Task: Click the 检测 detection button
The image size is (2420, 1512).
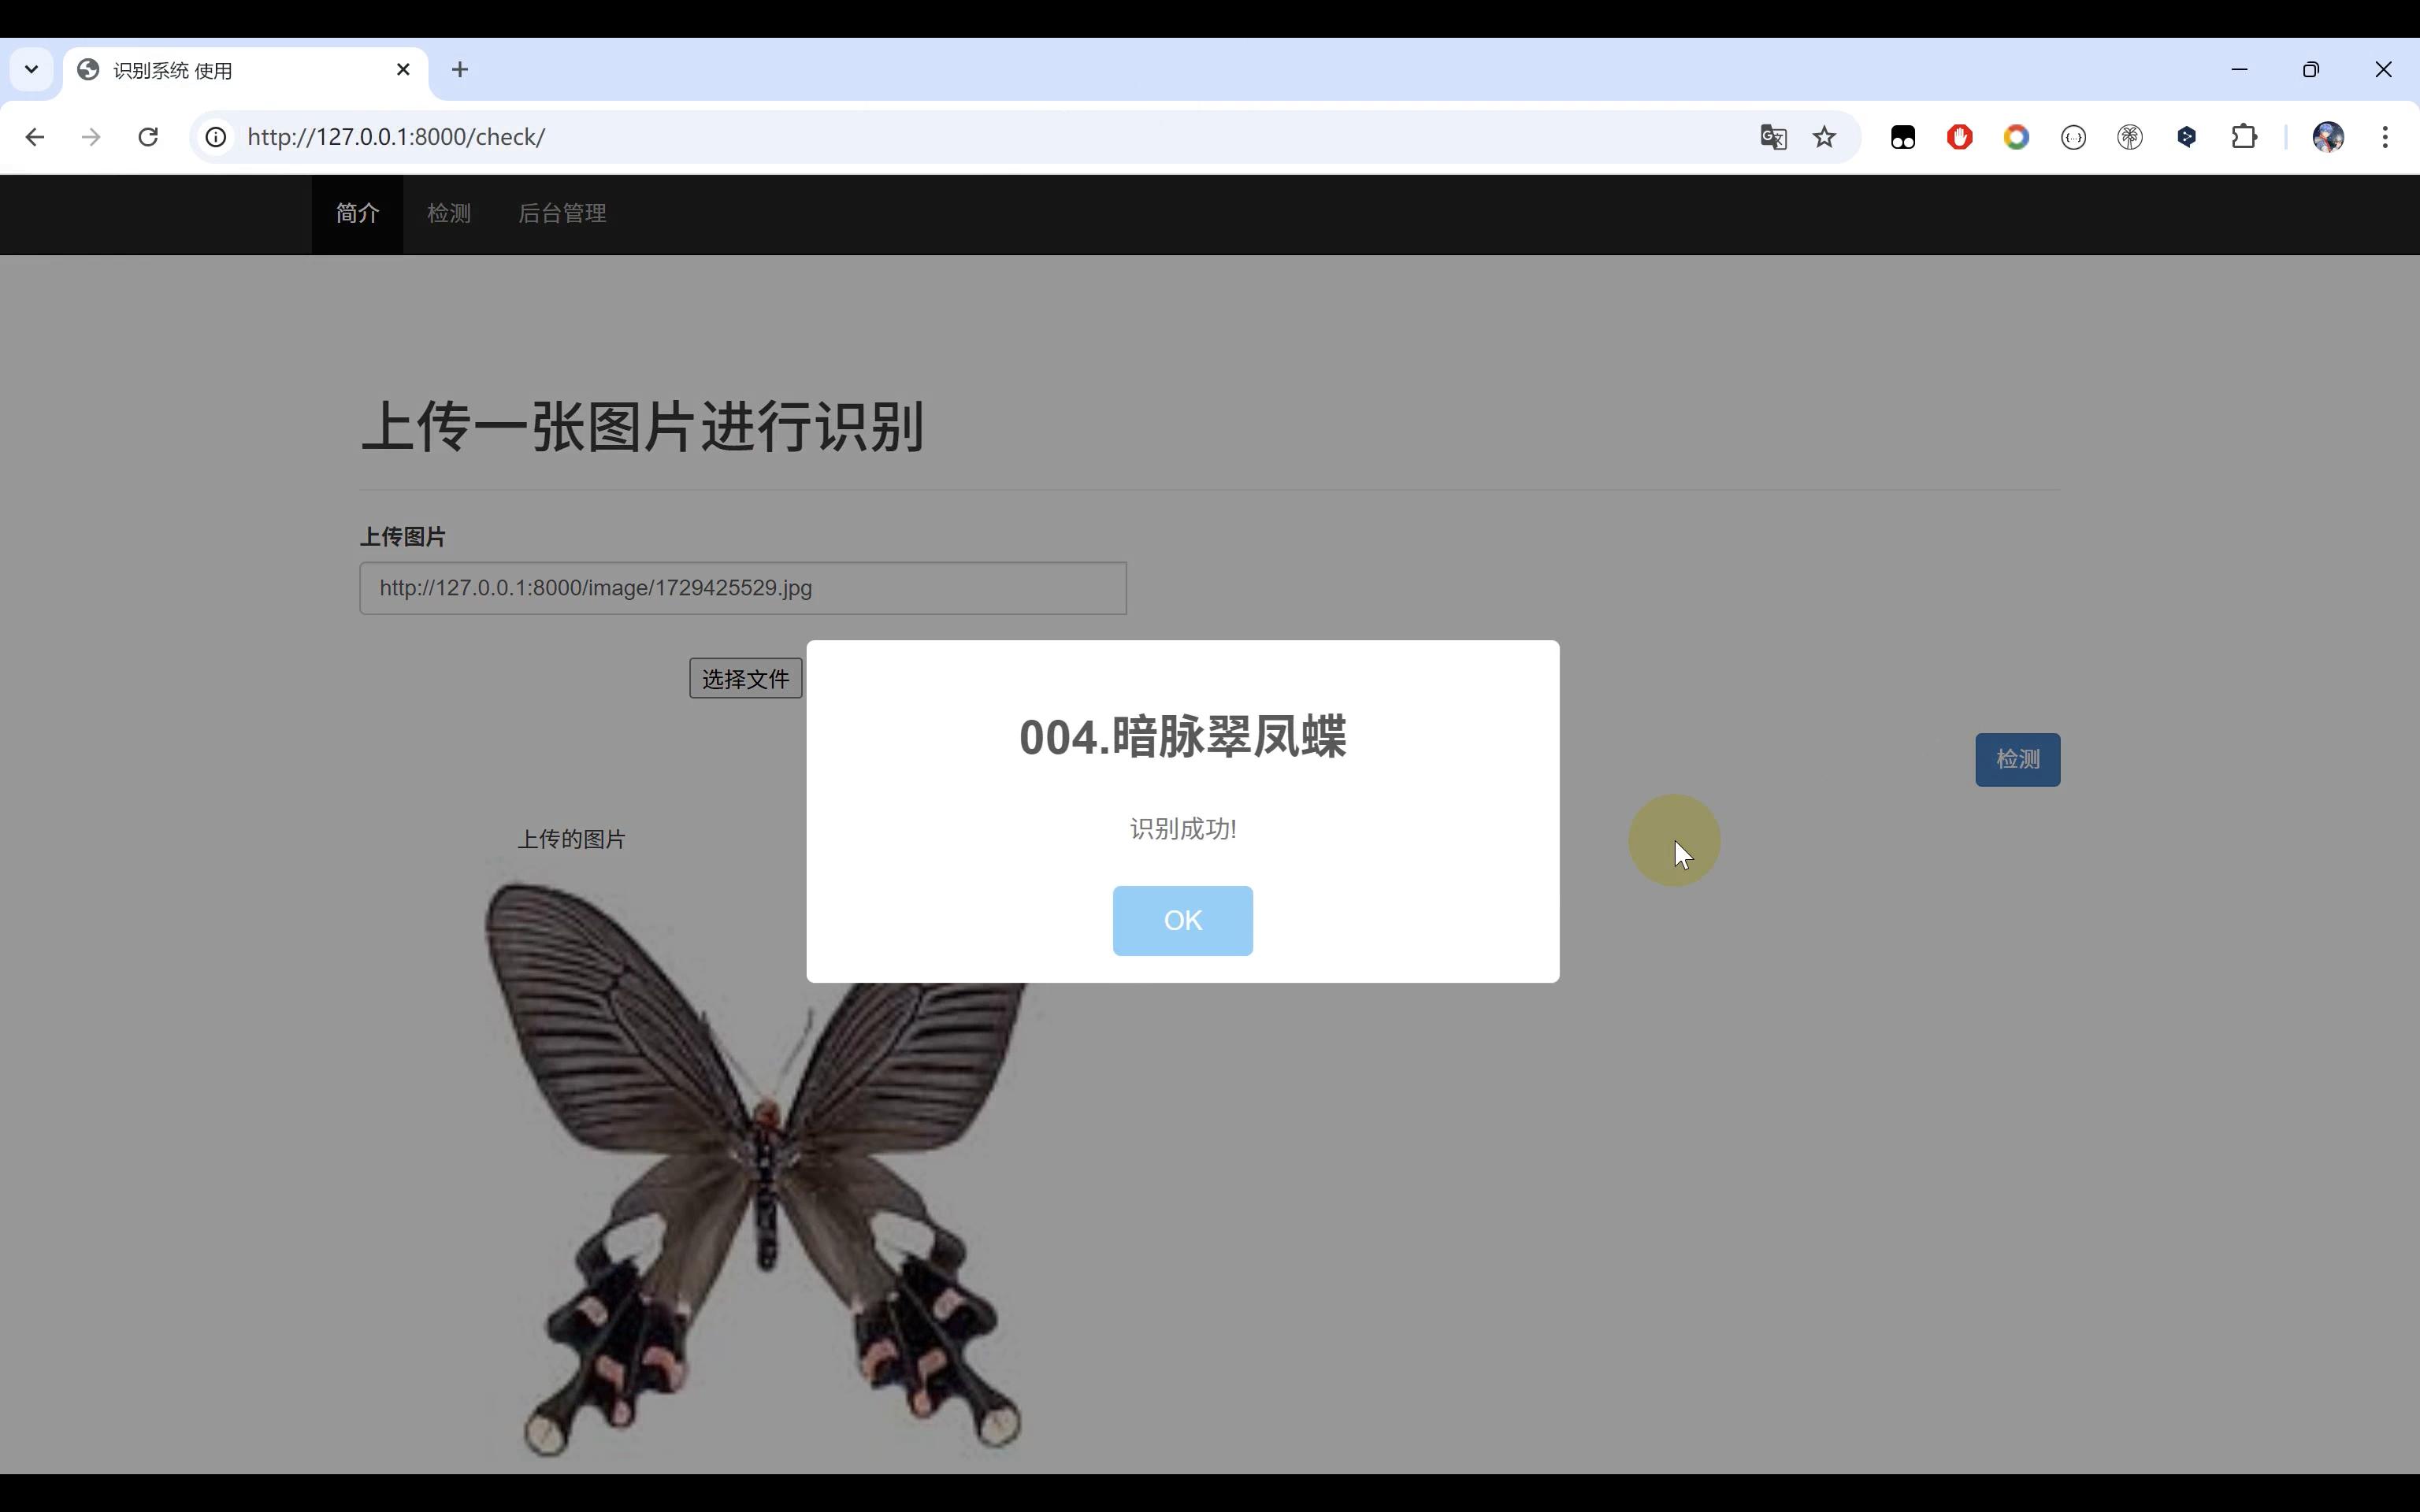Action: pos(2017,759)
